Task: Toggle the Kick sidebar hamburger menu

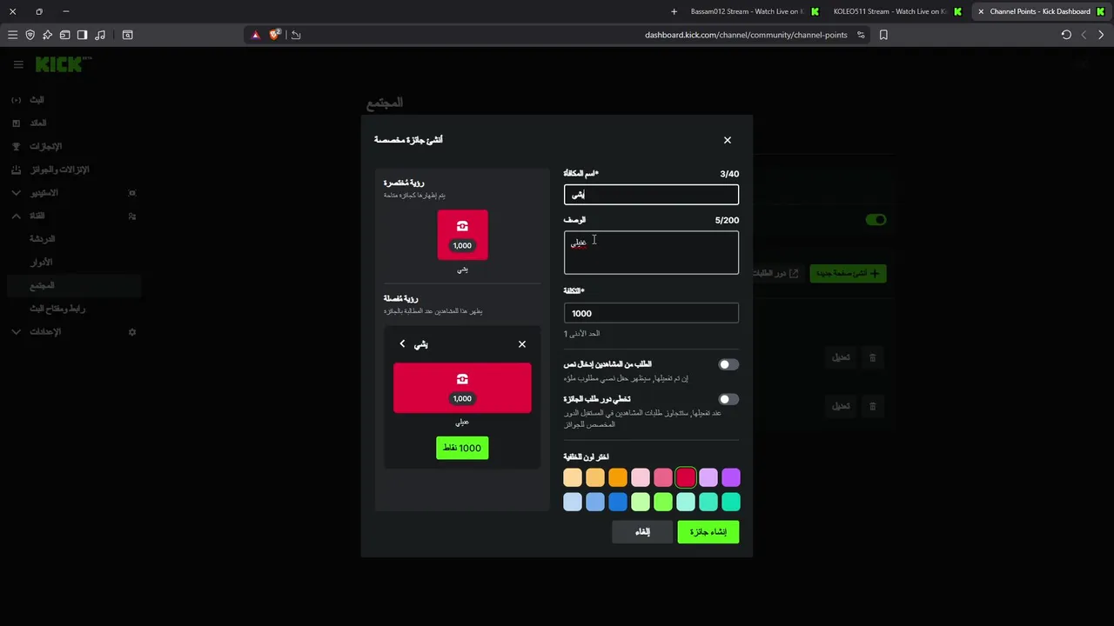Action: (18, 65)
